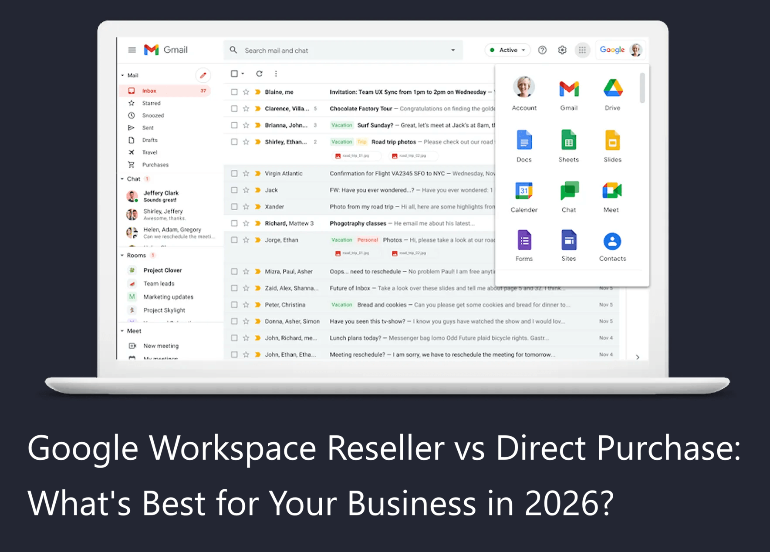Check the Peter, Christina email checkbox
770x552 pixels.
point(234,305)
